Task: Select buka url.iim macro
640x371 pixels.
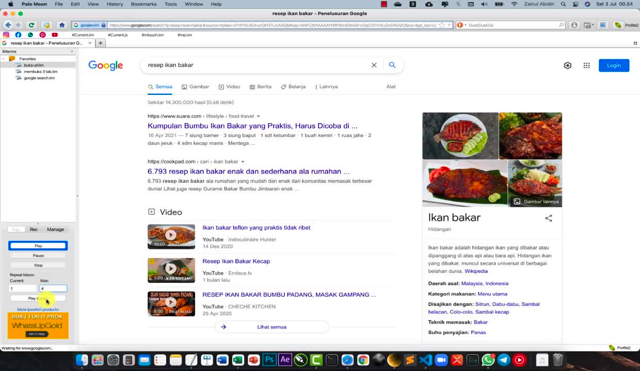Action: pos(34,65)
